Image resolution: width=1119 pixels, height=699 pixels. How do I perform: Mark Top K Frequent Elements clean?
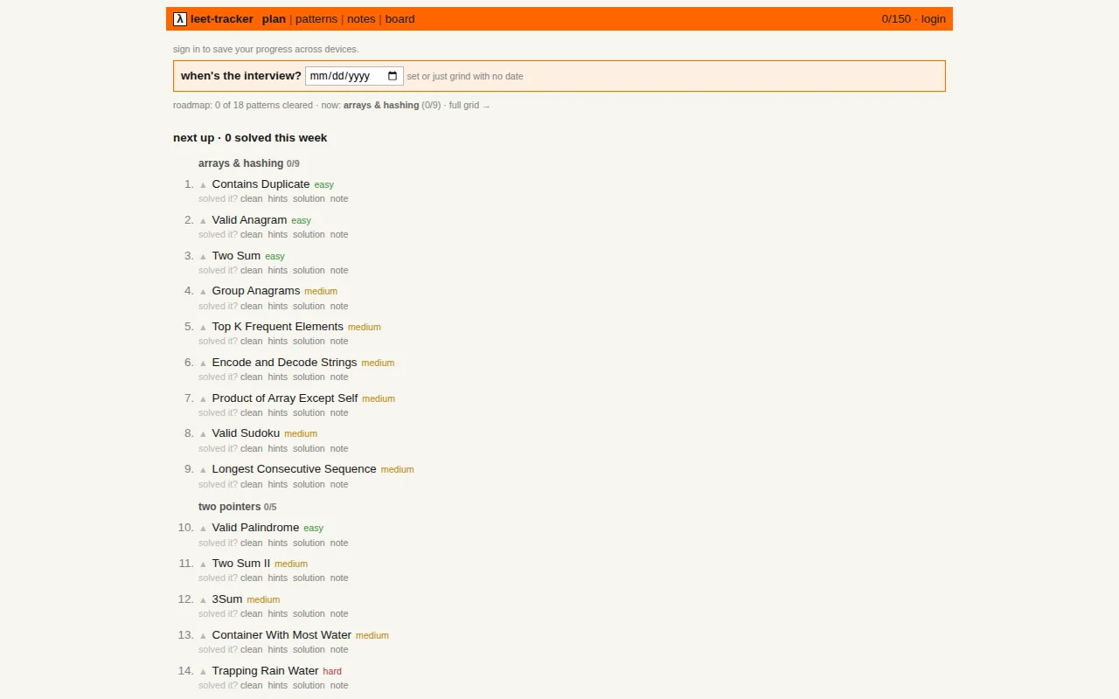(x=251, y=342)
